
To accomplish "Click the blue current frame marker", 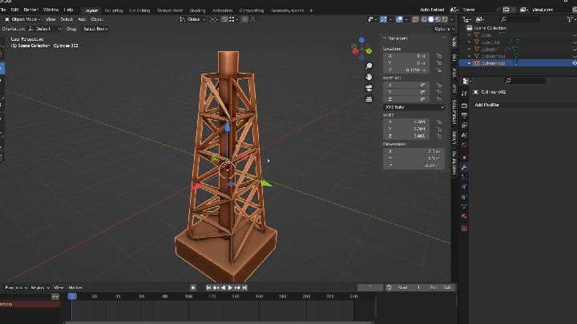I will (x=72, y=296).
